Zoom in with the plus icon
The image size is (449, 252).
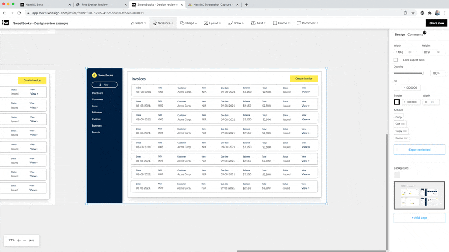point(19,240)
